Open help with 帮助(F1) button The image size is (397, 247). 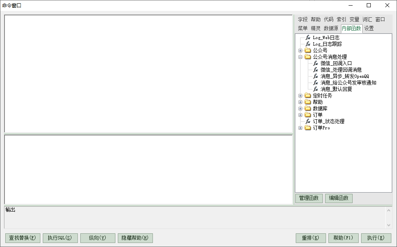click(x=343, y=238)
